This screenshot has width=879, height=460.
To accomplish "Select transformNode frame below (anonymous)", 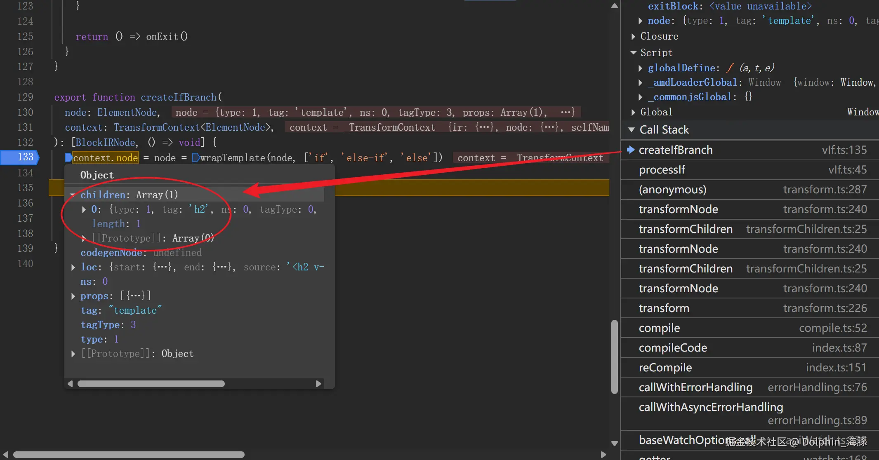I will 749,209.
